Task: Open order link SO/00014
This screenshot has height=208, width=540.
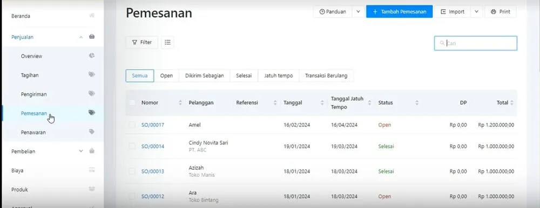Action: (x=153, y=146)
